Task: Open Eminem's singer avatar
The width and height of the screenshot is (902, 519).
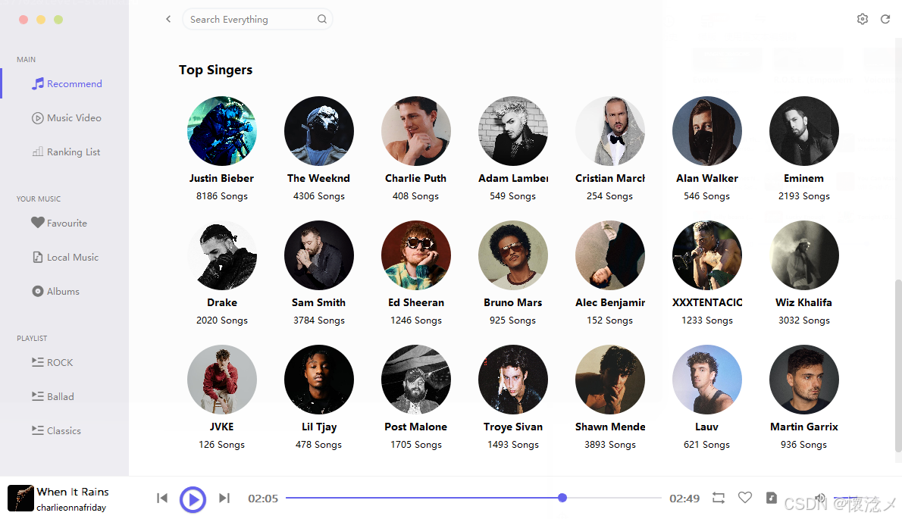Action: tap(803, 131)
